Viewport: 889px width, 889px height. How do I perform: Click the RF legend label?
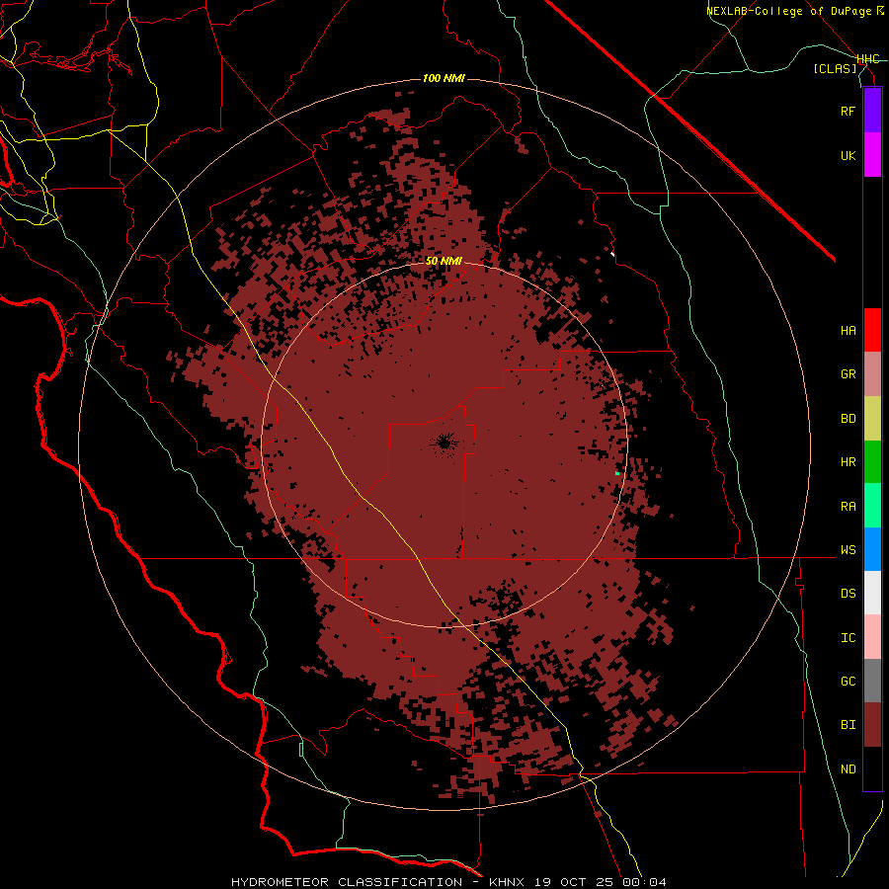click(x=848, y=111)
